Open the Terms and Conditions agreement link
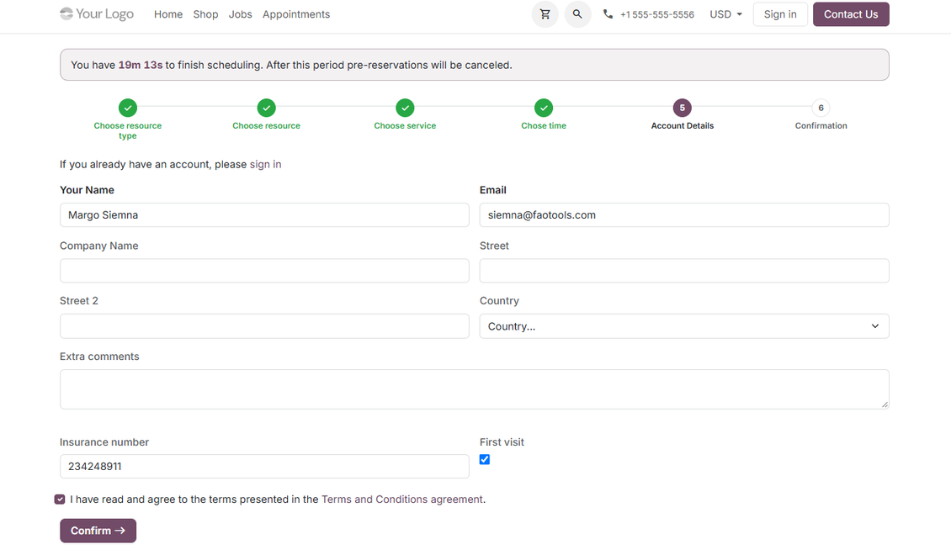 pyautogui.click(x=402, y=499)
